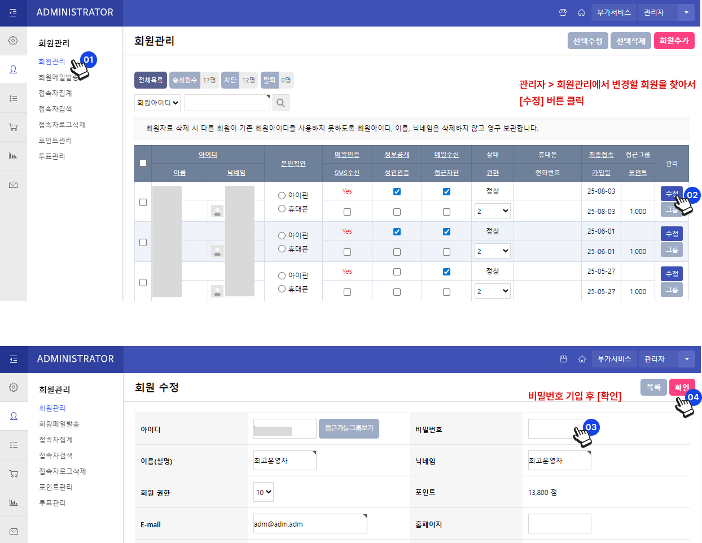This screenshot has height=543, width=702.
Task: Collapse sidebar using top hamburger menu icon
Action: (13, 12)
